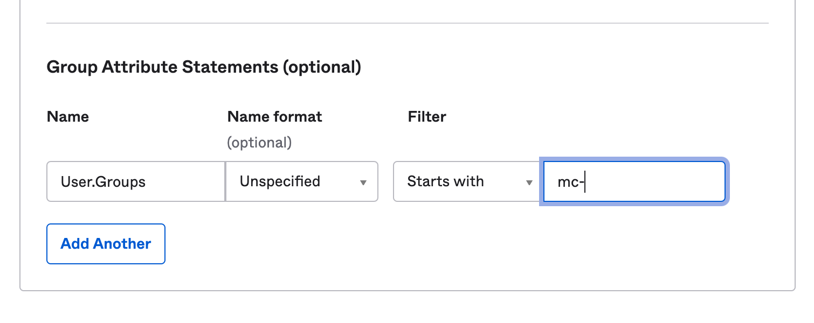Click the horizontal divider above the heading
Viewport: 814px width, 323px height.
pyautogui.click(x=407, y=23)
